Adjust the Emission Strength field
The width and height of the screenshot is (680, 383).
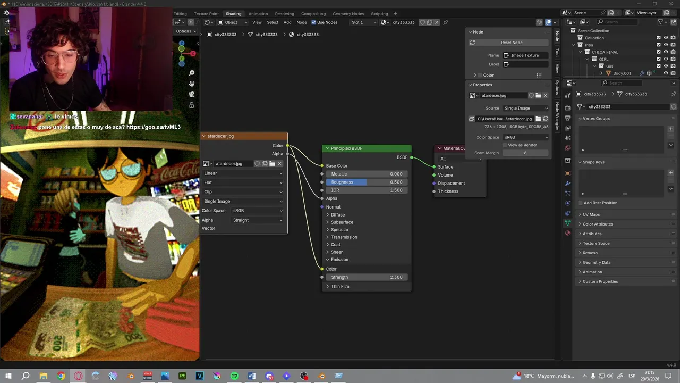point(367,277)
